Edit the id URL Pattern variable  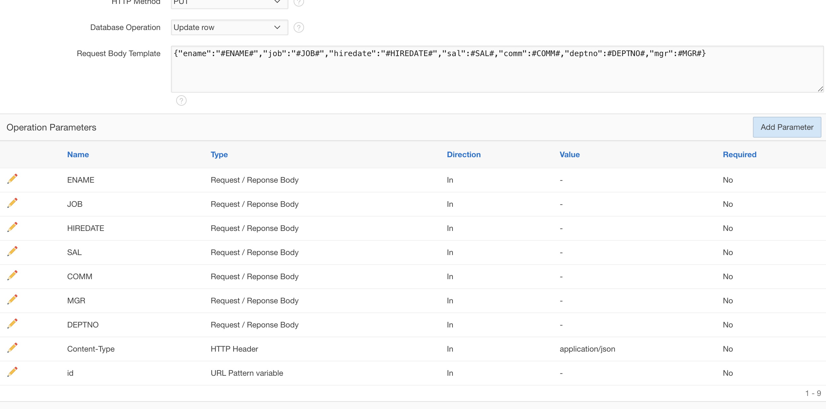(12, 372)
